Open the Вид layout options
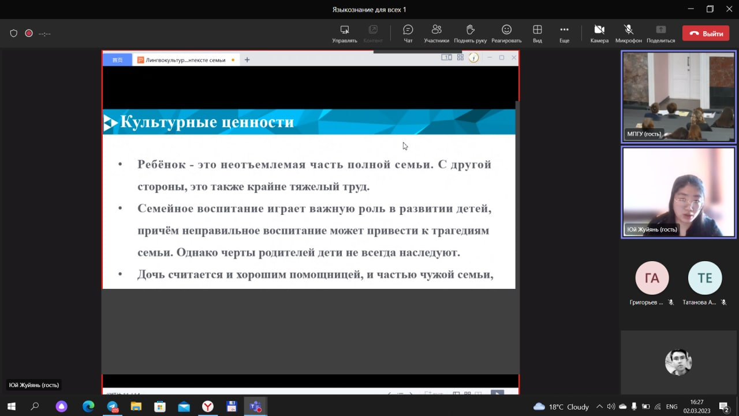The image size is (739, 416). (x=537, y=34)
